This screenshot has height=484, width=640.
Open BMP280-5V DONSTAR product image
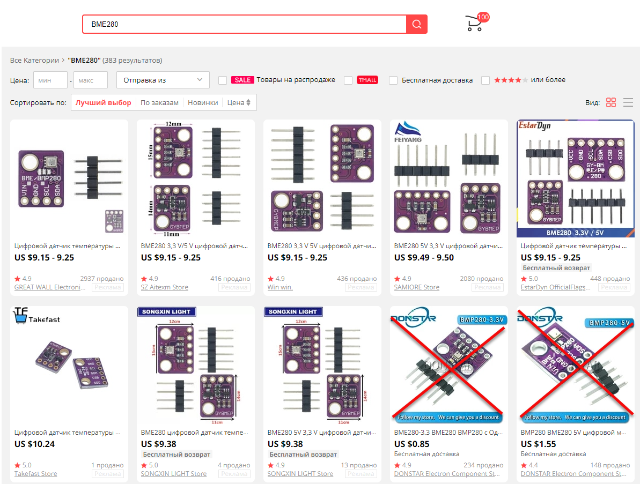click(575, 365)
